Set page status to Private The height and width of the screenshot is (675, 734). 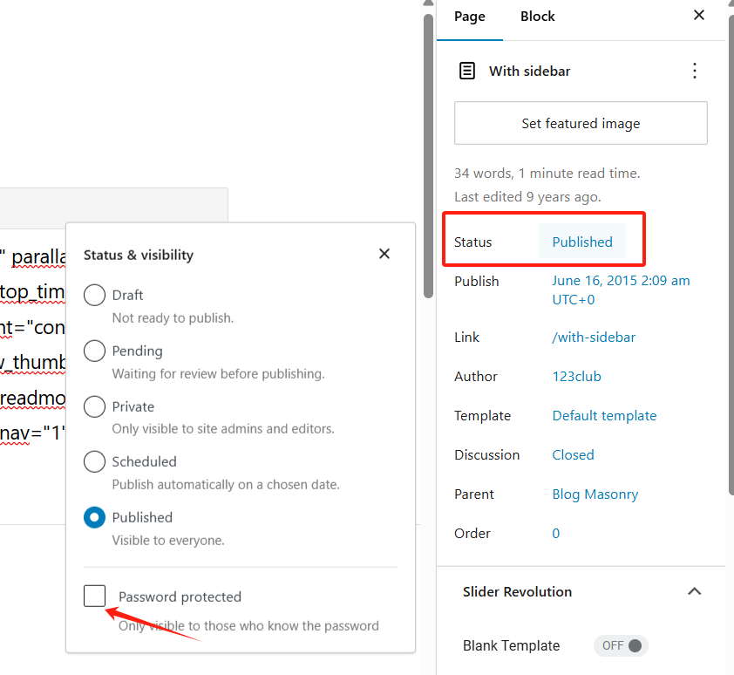click(95, 406)
